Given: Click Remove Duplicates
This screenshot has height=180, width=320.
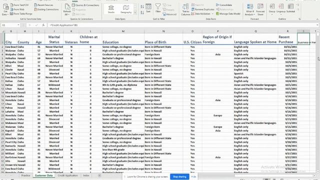Looking at the screenshot, I should coord(202,9).
